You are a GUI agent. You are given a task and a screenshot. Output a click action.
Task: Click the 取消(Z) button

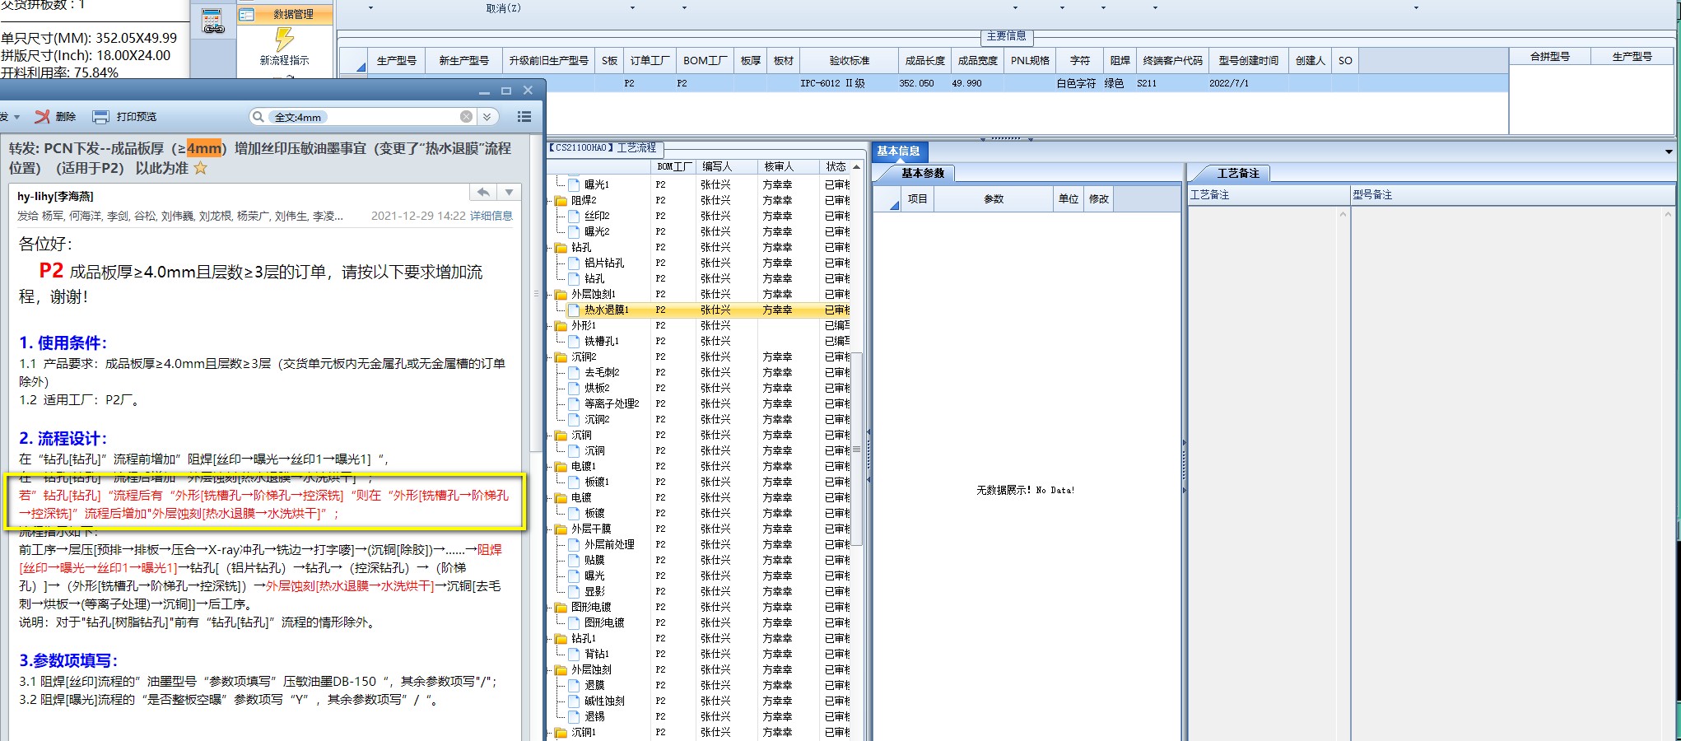[x=503, y=8]
